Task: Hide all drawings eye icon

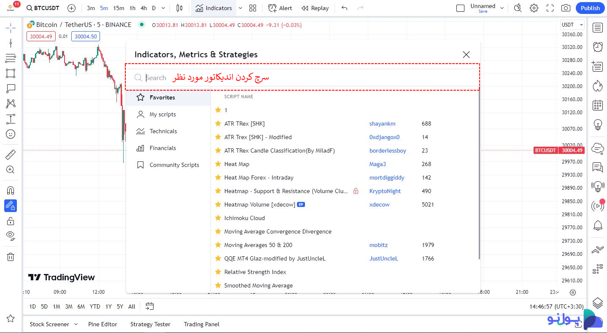Action: 11,236
